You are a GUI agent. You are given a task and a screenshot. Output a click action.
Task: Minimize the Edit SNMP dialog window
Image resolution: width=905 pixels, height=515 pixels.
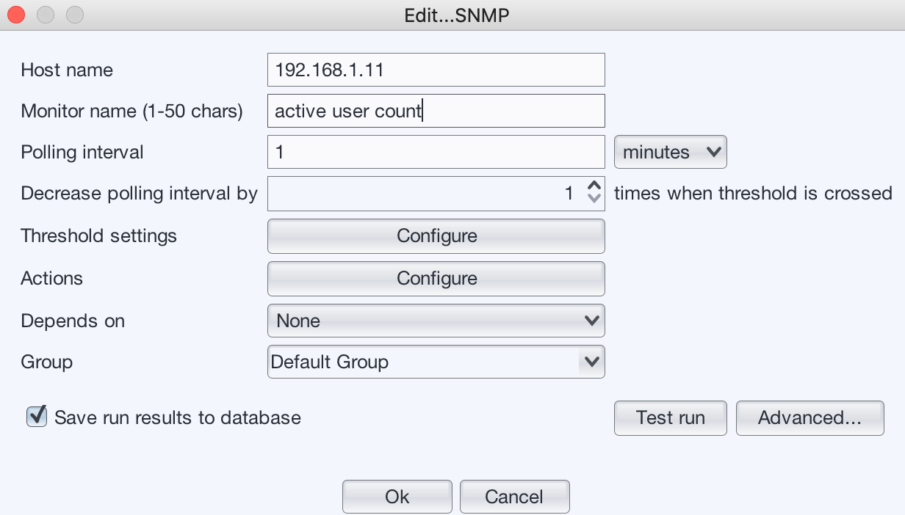pos(45,14)
